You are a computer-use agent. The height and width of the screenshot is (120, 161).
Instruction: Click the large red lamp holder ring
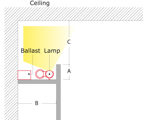click(x=40, y=74)
